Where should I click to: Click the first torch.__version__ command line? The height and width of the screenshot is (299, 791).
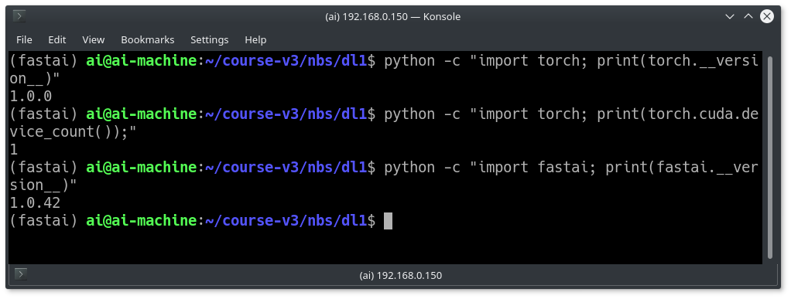click(x=384, y=70)
